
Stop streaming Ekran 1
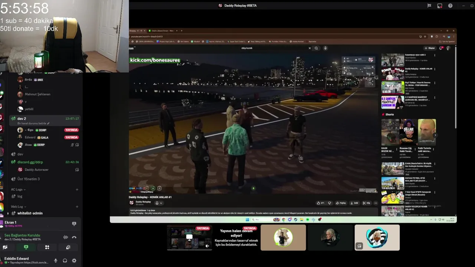point(74,224)
